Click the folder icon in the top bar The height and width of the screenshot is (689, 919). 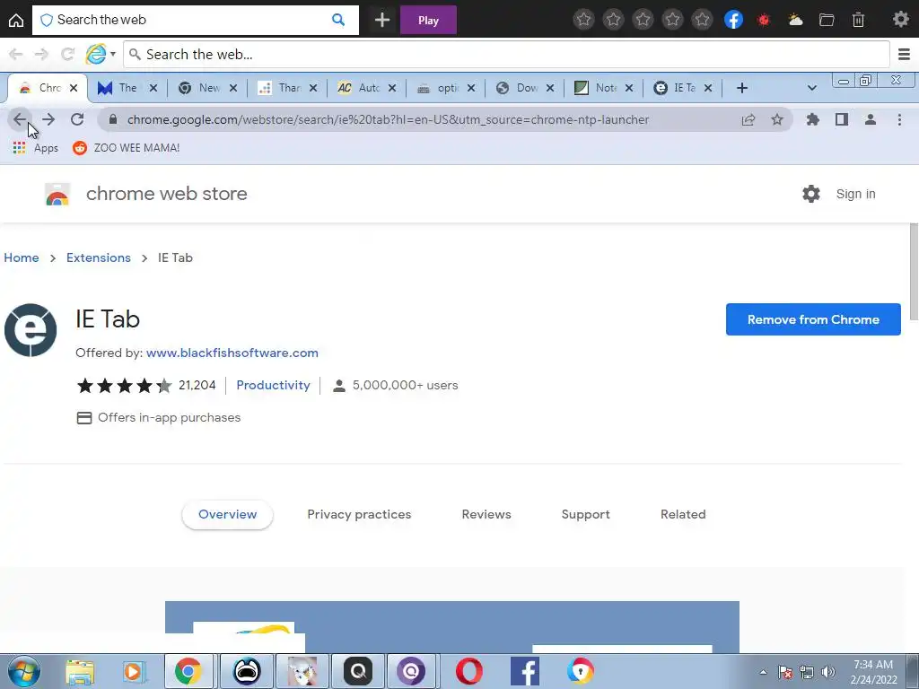tap(827, 20)
